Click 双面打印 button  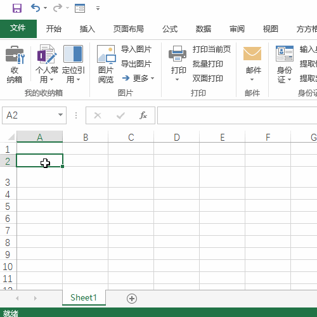[208, 79]
